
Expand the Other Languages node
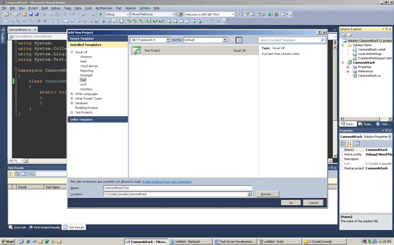72,94
